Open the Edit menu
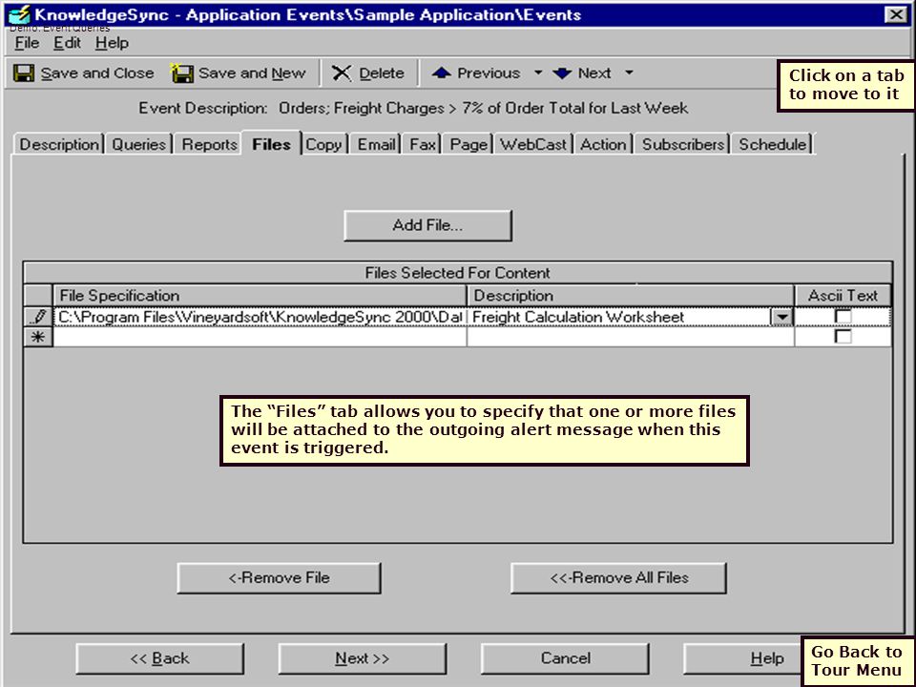The height and width of the screenshot is (687, 916). (67, 43)
